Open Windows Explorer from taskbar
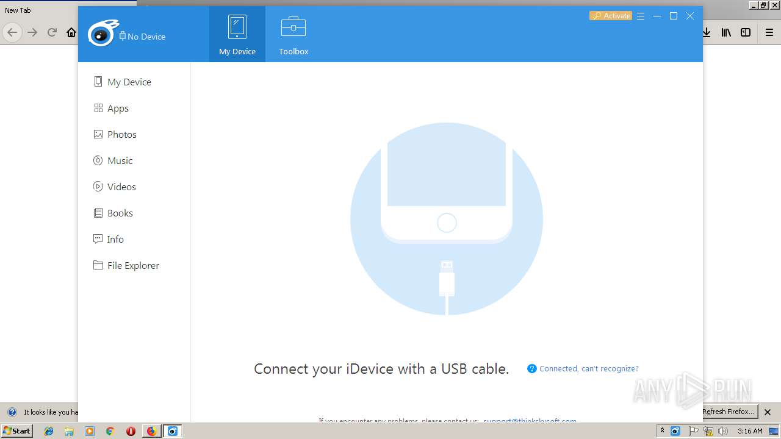Image resolution: width=781 pixels, height=439 pixels. coord(69,431)
